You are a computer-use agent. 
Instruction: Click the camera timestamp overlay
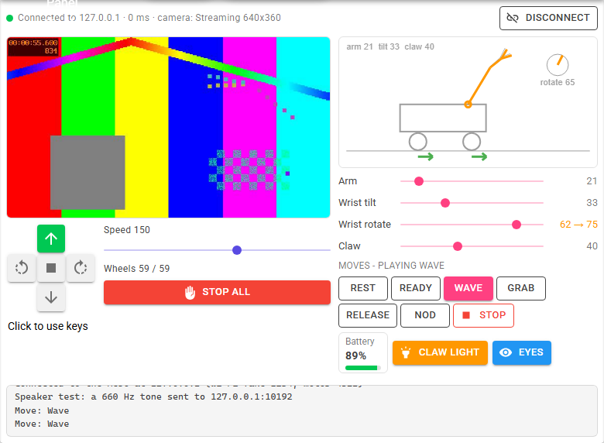(x=33, y=46)
